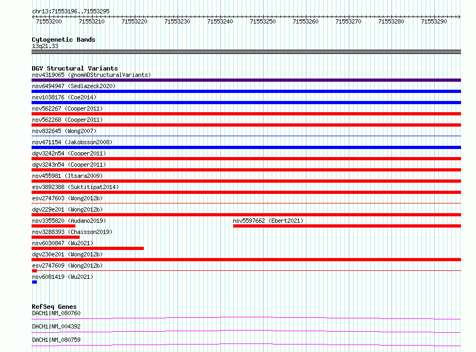Viewport: 476px width, 352px height.
Task: Click ruler position 71553240
Action: pyautogui.click(x=220, y=21)
